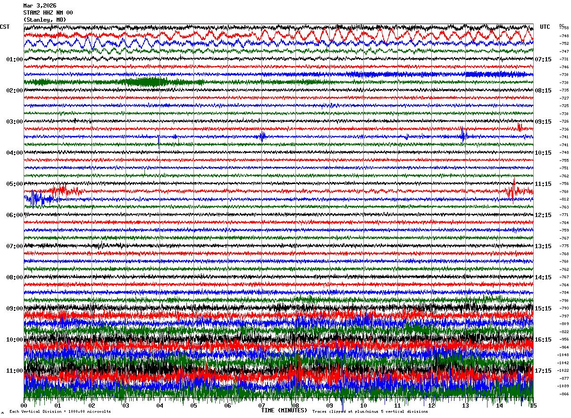
Task: Select minute tick label "04" on time axis
Action: (160, 406)
